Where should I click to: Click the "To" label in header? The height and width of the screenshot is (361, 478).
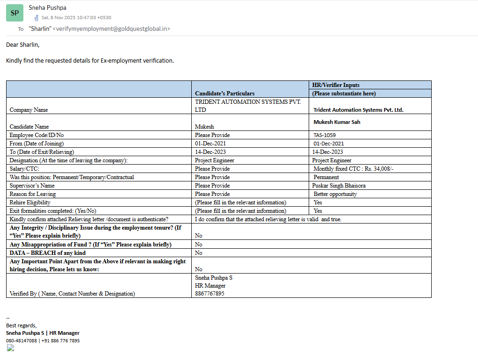[21, 29]
